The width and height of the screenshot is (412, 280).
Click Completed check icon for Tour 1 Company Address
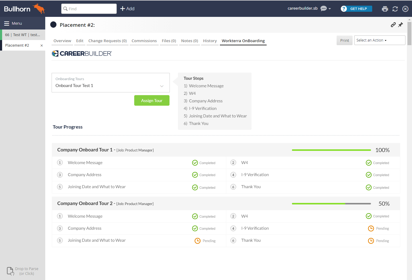coord(195,175)
